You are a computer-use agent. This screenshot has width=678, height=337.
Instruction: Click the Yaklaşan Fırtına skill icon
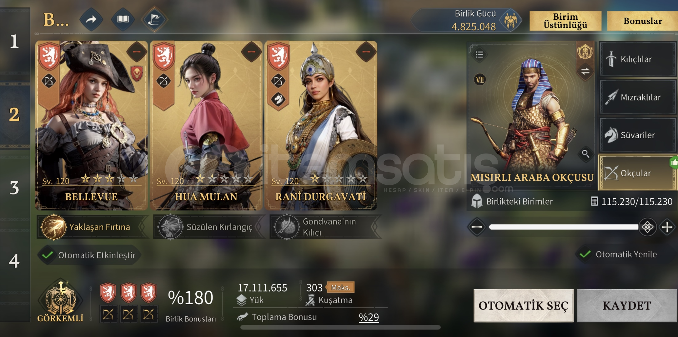[x=54, y=227]
